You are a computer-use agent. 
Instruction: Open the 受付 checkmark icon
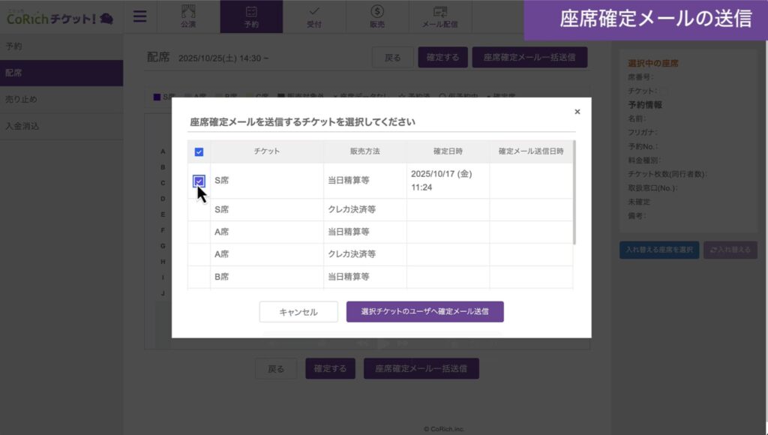pyautogui.click(x=314, y=12)
